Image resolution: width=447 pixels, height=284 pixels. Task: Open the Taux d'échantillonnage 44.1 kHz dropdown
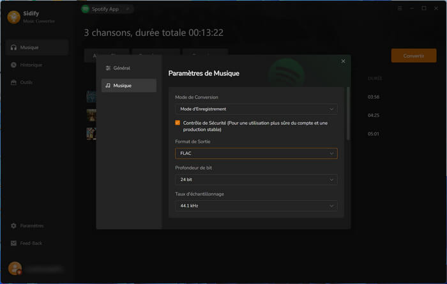tap(256, 205)
